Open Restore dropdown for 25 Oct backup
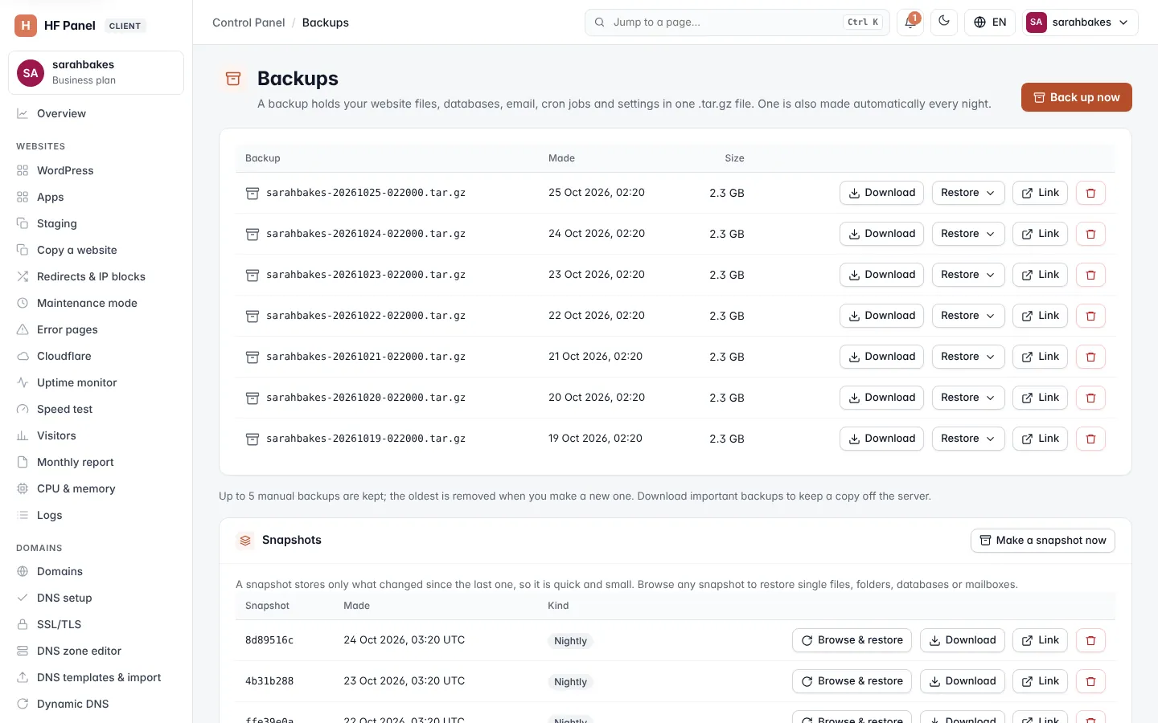1158x723 pixels. pos(968,193)
